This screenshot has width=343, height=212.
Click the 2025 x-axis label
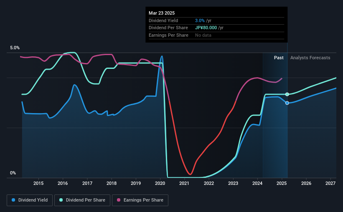tap(282, 183)
